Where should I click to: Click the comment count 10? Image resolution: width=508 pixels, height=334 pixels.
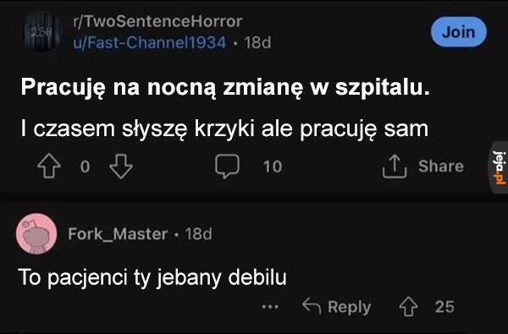pos(273,167)
